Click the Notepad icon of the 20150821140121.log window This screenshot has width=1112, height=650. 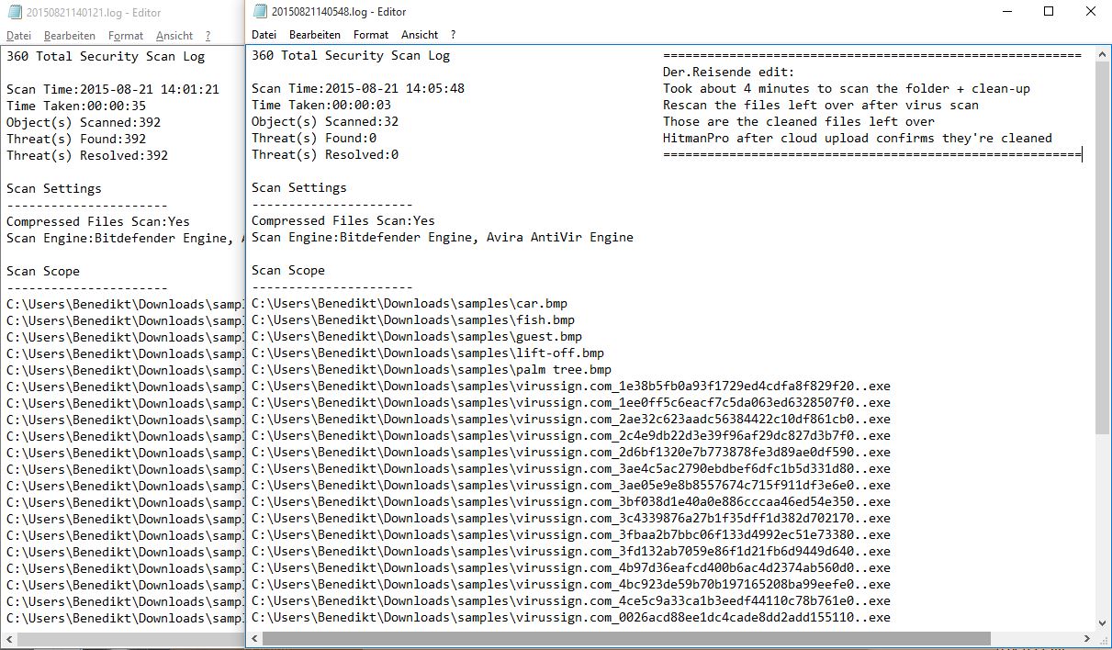click(13, 13)
